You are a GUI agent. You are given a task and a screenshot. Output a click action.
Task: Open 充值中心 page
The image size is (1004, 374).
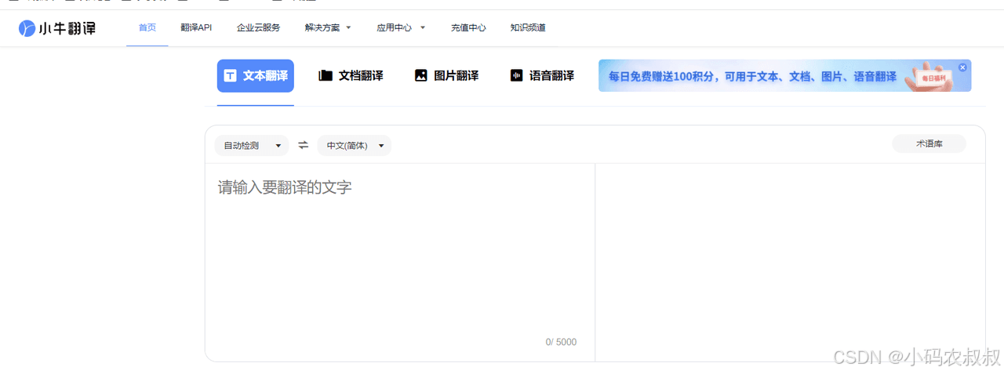point(468,27)
